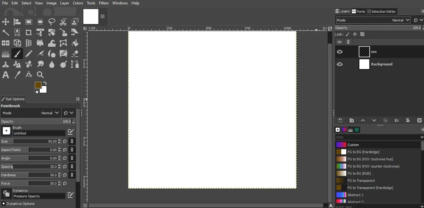Switch to the Selection Editor tab
This screenshot has height=208, width=424.
pos(382,11)
